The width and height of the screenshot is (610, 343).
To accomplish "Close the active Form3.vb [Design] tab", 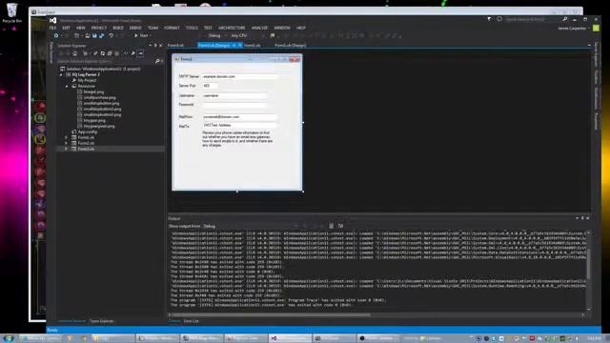I will [x=240, y=46].
